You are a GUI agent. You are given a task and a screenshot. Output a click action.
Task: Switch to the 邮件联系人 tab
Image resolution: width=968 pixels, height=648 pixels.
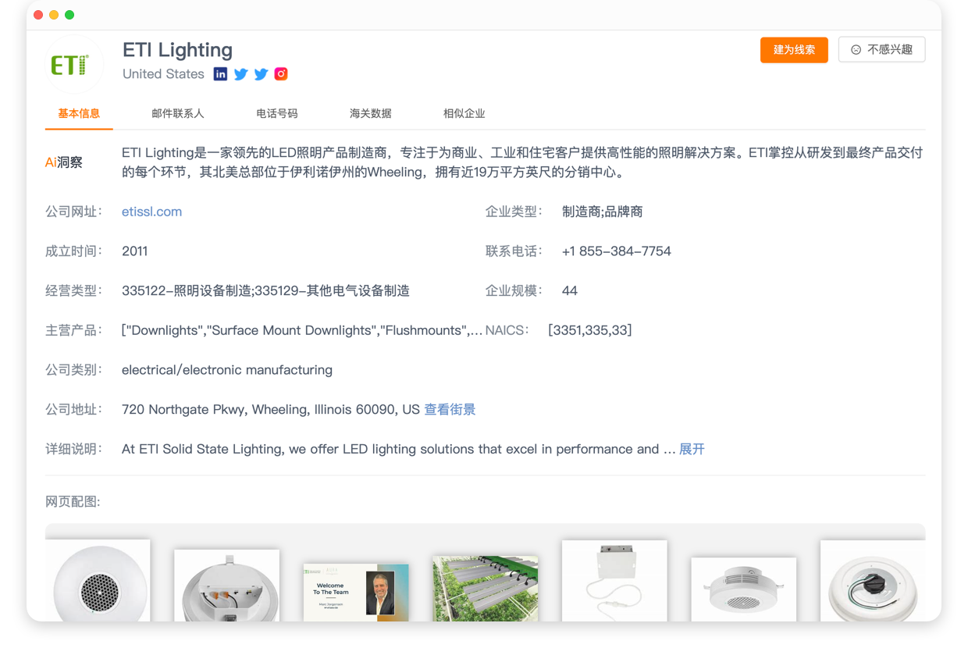click(x=178, y=112)
